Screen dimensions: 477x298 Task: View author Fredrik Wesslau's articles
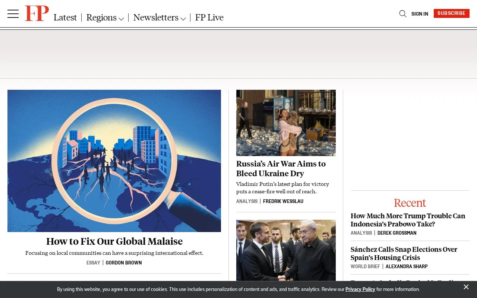pyautogui.click(x=283, y=201)
